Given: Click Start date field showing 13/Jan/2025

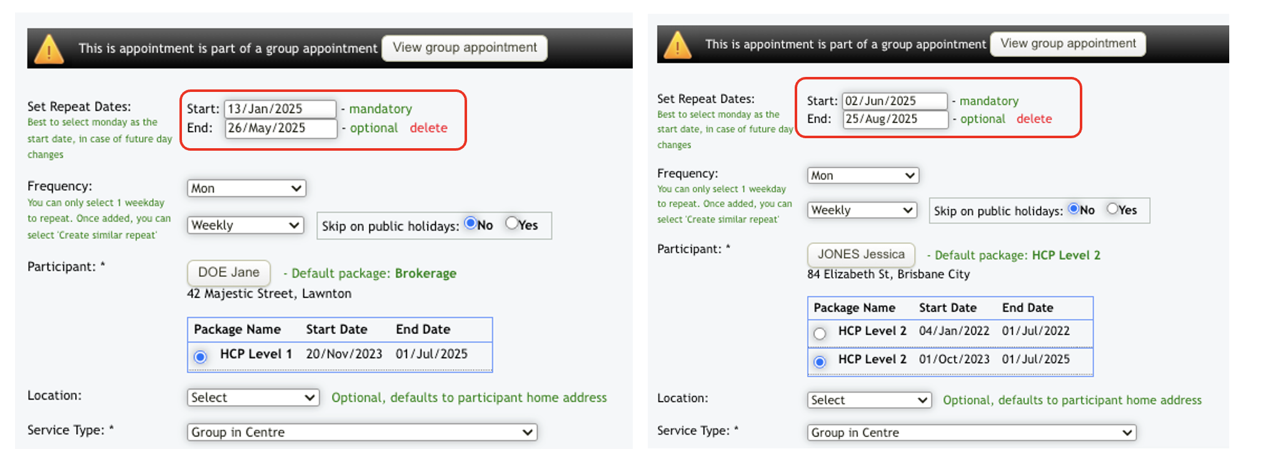Looking at the screenshot, I should (x=280, y=109).
